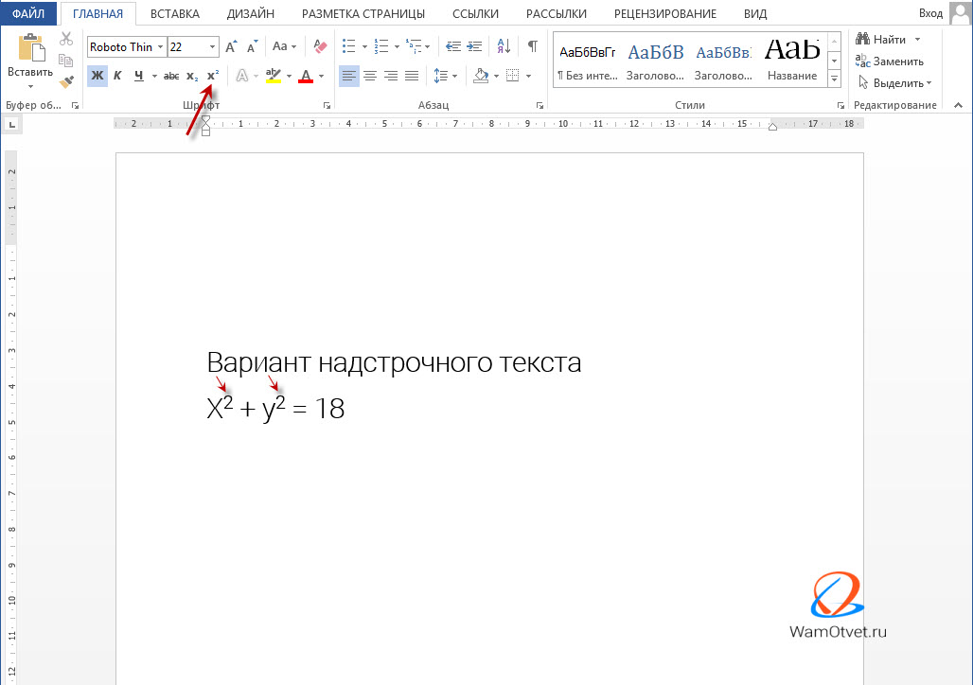
Task: Click the Format Painter brush icon
Action: pyautogui.click(x=65, y=82)
